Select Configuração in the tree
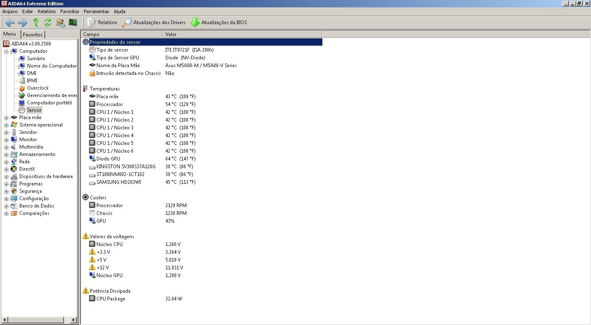The width and height of the screenshot is (591, 325). [x=34, y=199]
